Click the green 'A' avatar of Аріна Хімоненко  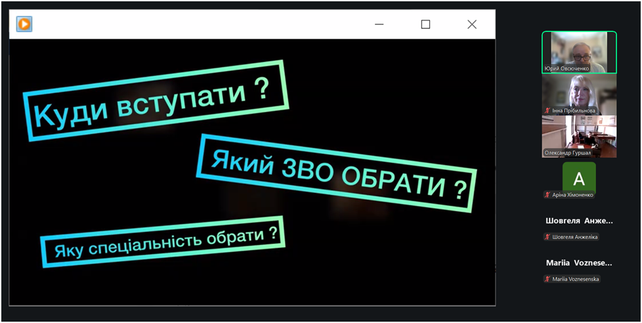(x=579, y=178)
